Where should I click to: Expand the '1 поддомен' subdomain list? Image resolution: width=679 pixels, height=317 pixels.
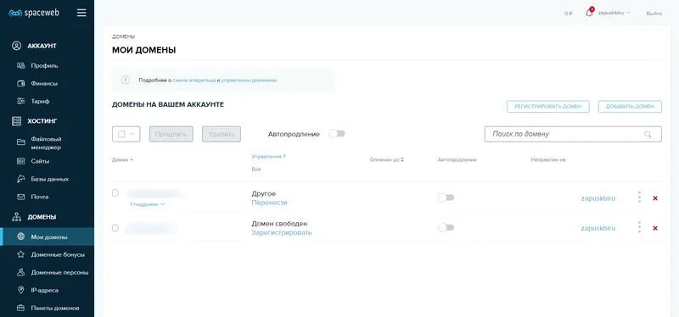[148, 204]
